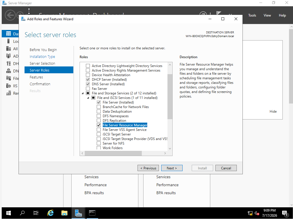Viewport: 293px width, 219px height.
Task: Check Data Deduplication role service
Action: point(99,111)
